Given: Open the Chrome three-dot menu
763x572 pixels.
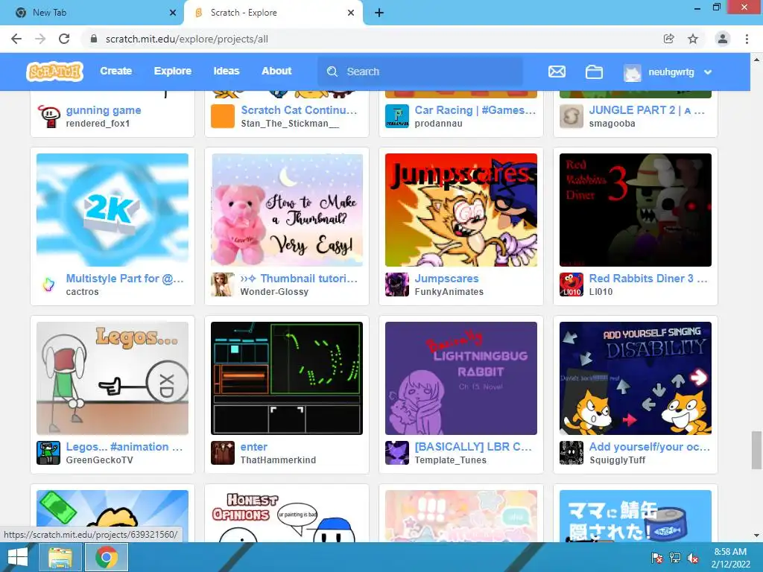Looking at the screenshot, I should [x=747, y=39].
